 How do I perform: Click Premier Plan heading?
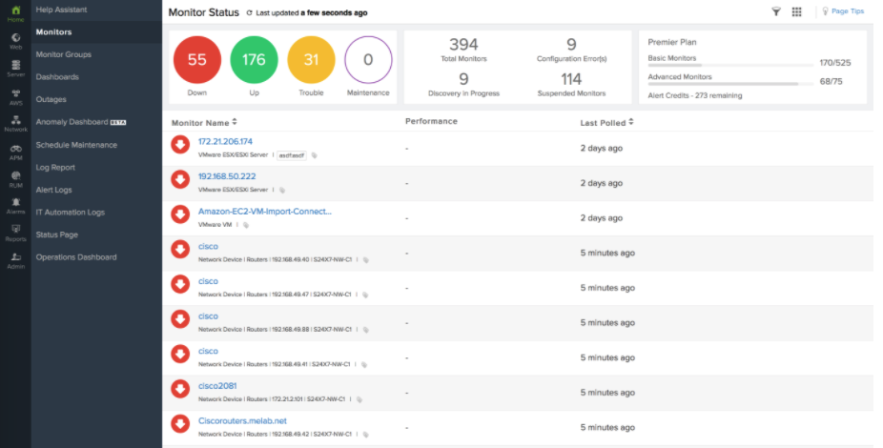[x=672, y=42]
